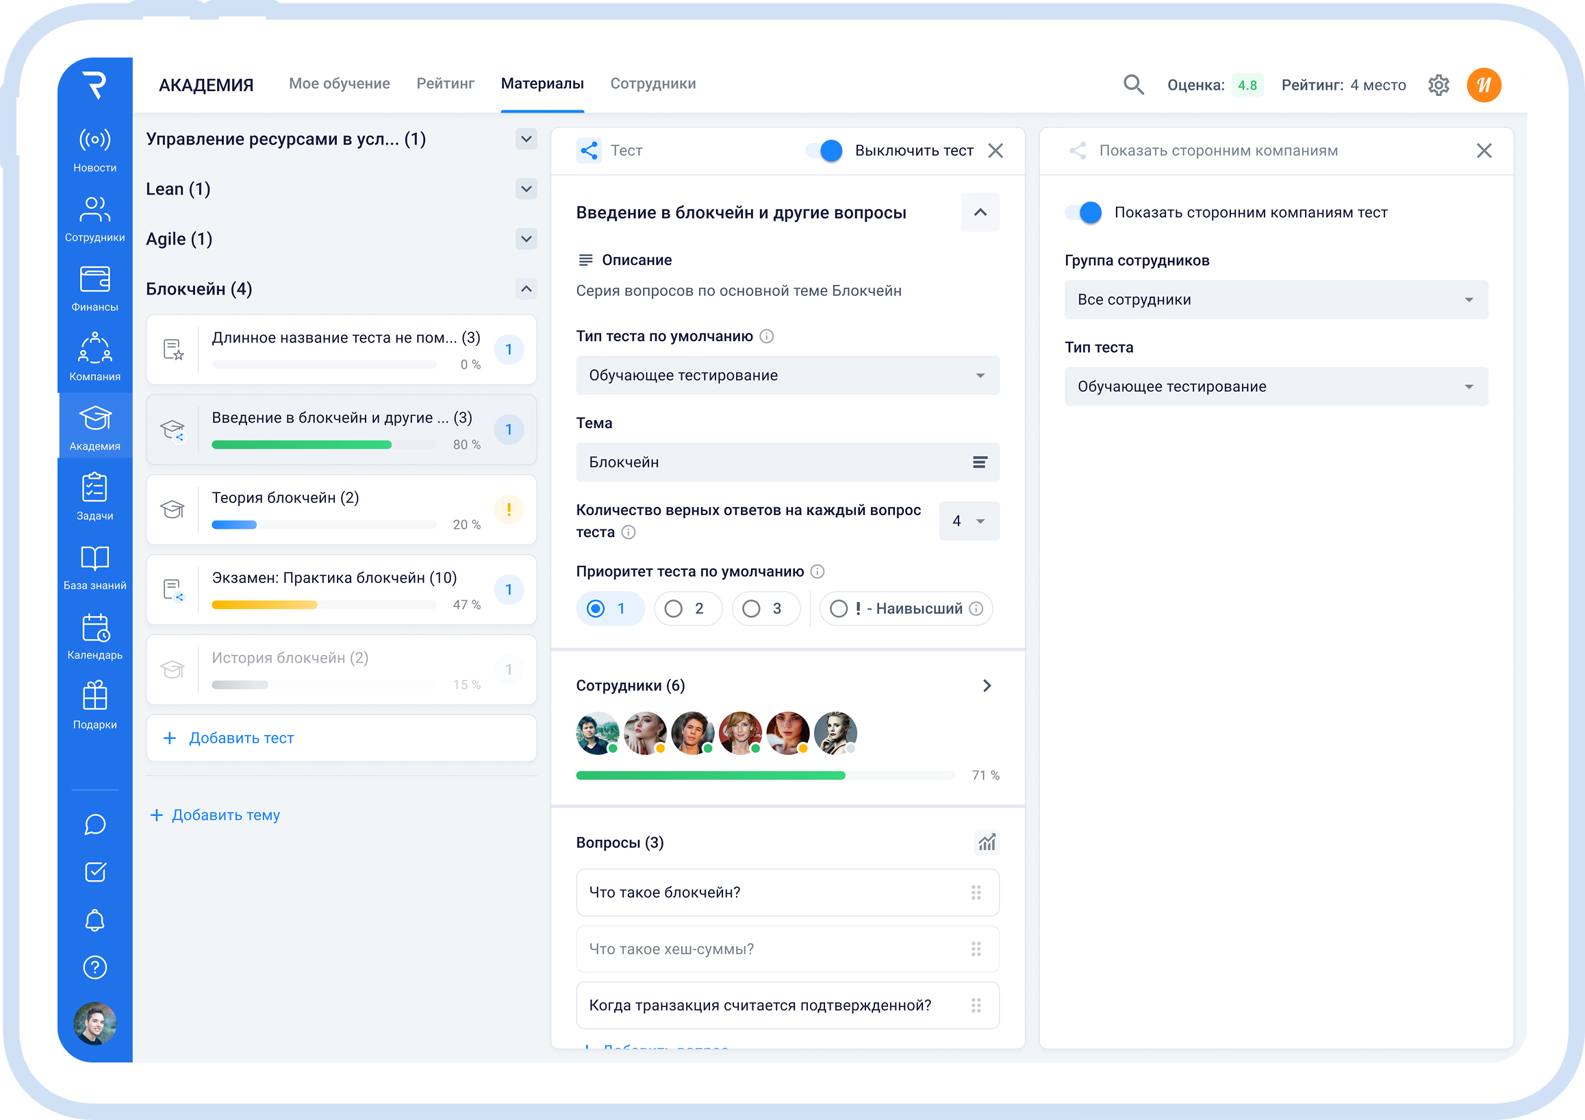The width and height of the screenshot is (1585, 1120).
Task: Open История блокчейн (2) test card
Action: (341, 670)
